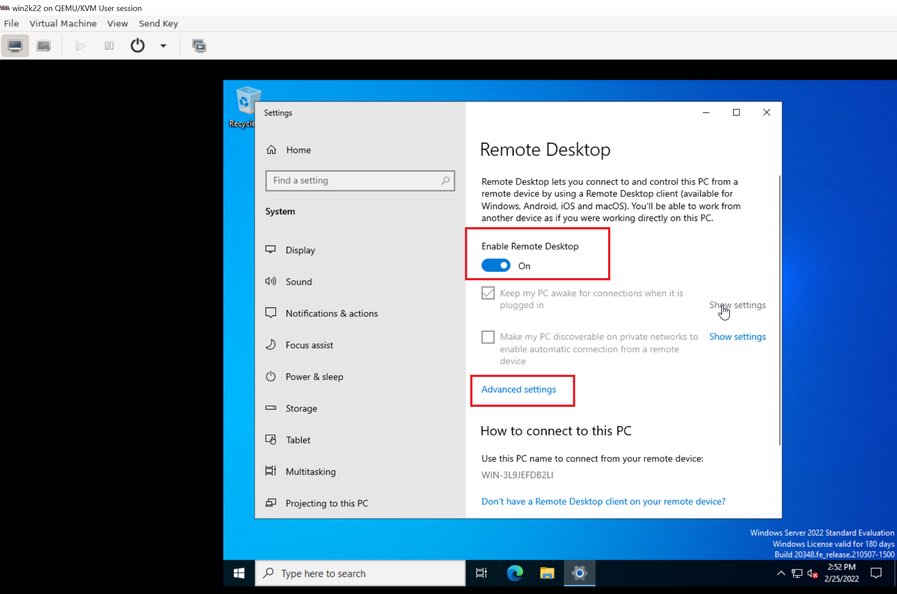Show virtual hardware details icon

coord(43,46)
